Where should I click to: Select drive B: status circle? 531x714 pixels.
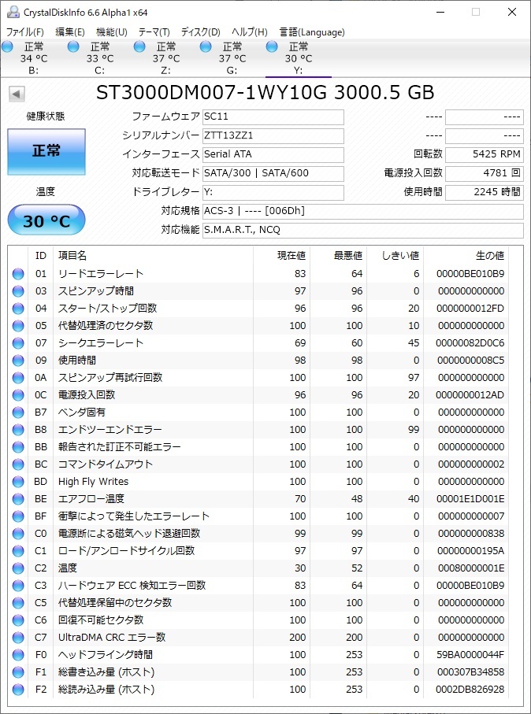pos(7,46)
